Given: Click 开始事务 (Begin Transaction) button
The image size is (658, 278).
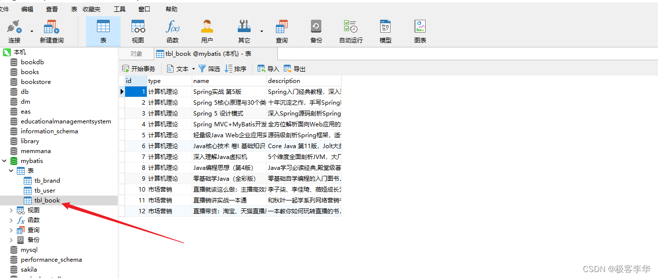Looking at the screenshot, I should [139, 69].
